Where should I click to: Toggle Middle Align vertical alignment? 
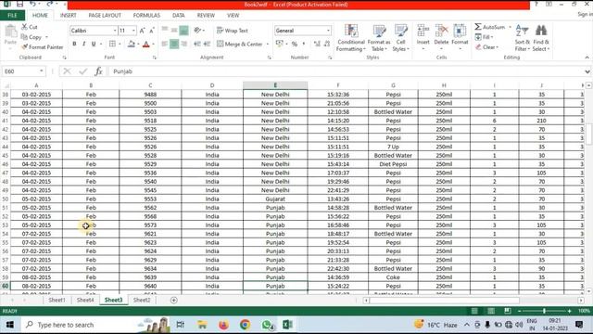[x=174, y=31]
